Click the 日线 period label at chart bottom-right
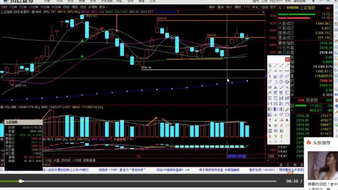The image size is (338, 190). coord(271,156)
